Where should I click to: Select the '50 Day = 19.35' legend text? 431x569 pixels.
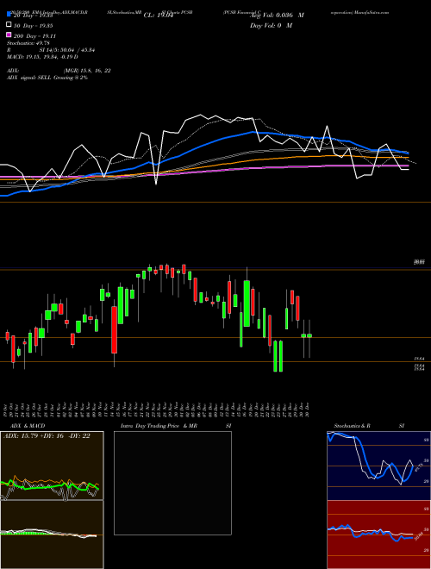[34, 26]
